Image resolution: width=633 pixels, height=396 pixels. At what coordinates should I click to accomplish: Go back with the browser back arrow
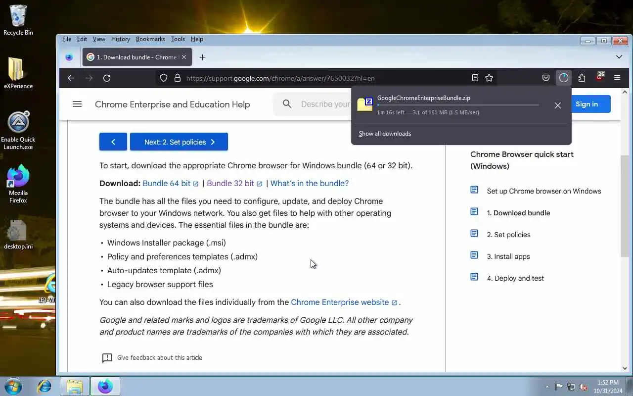coord(71,78)
